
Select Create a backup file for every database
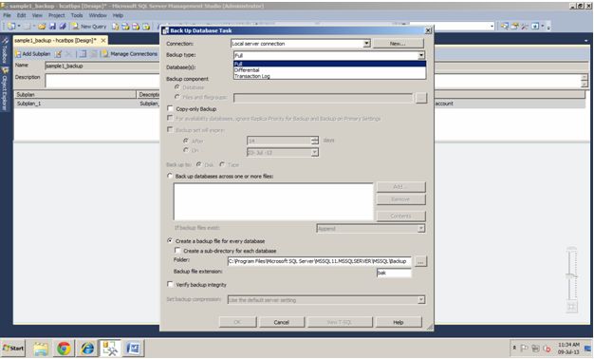170,240
